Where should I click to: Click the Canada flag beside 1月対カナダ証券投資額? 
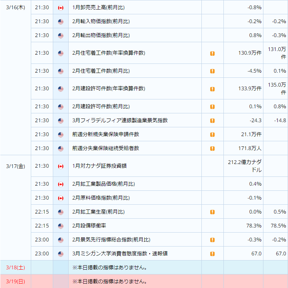tap(61, 166)
